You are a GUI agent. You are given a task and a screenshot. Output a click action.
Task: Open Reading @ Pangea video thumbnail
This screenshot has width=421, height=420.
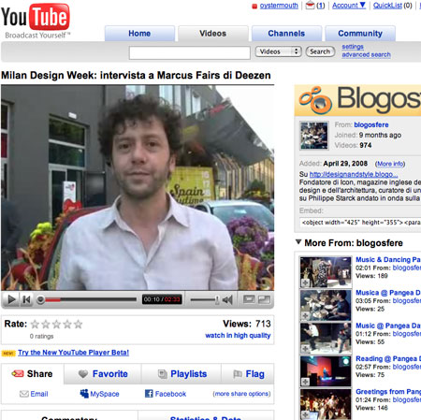[x=326, y=371]
